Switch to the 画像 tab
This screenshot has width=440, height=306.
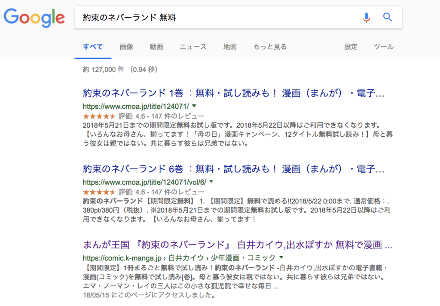(x=126, y=46)
